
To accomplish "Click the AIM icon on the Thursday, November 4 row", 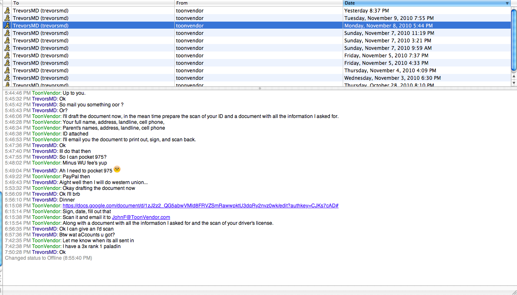I will (x=7, y=70).
